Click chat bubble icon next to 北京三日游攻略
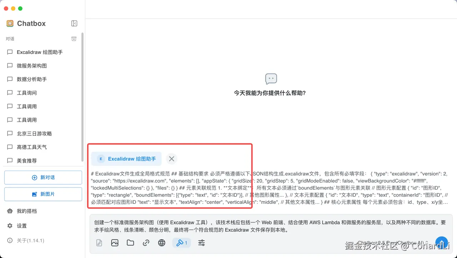The width and height of the screenshot is (457, 258). 10,134
